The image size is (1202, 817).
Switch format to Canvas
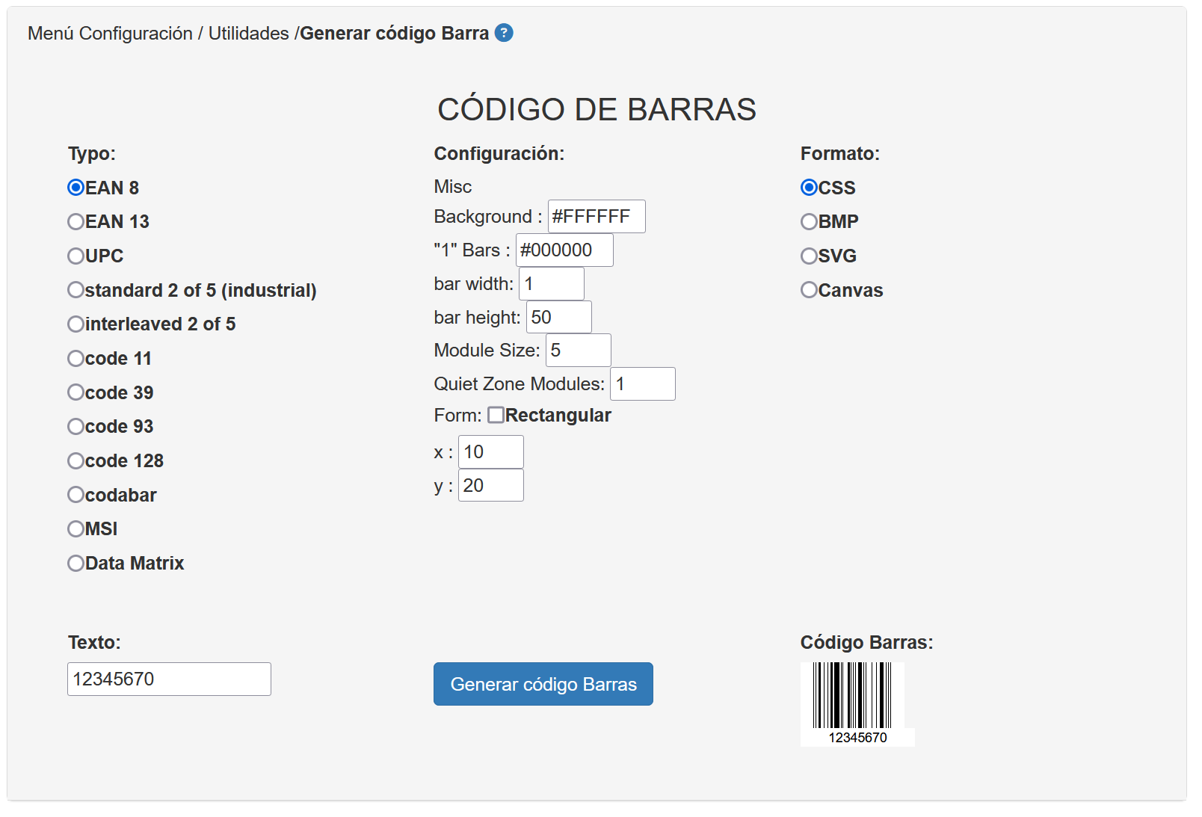coord(809,290)
